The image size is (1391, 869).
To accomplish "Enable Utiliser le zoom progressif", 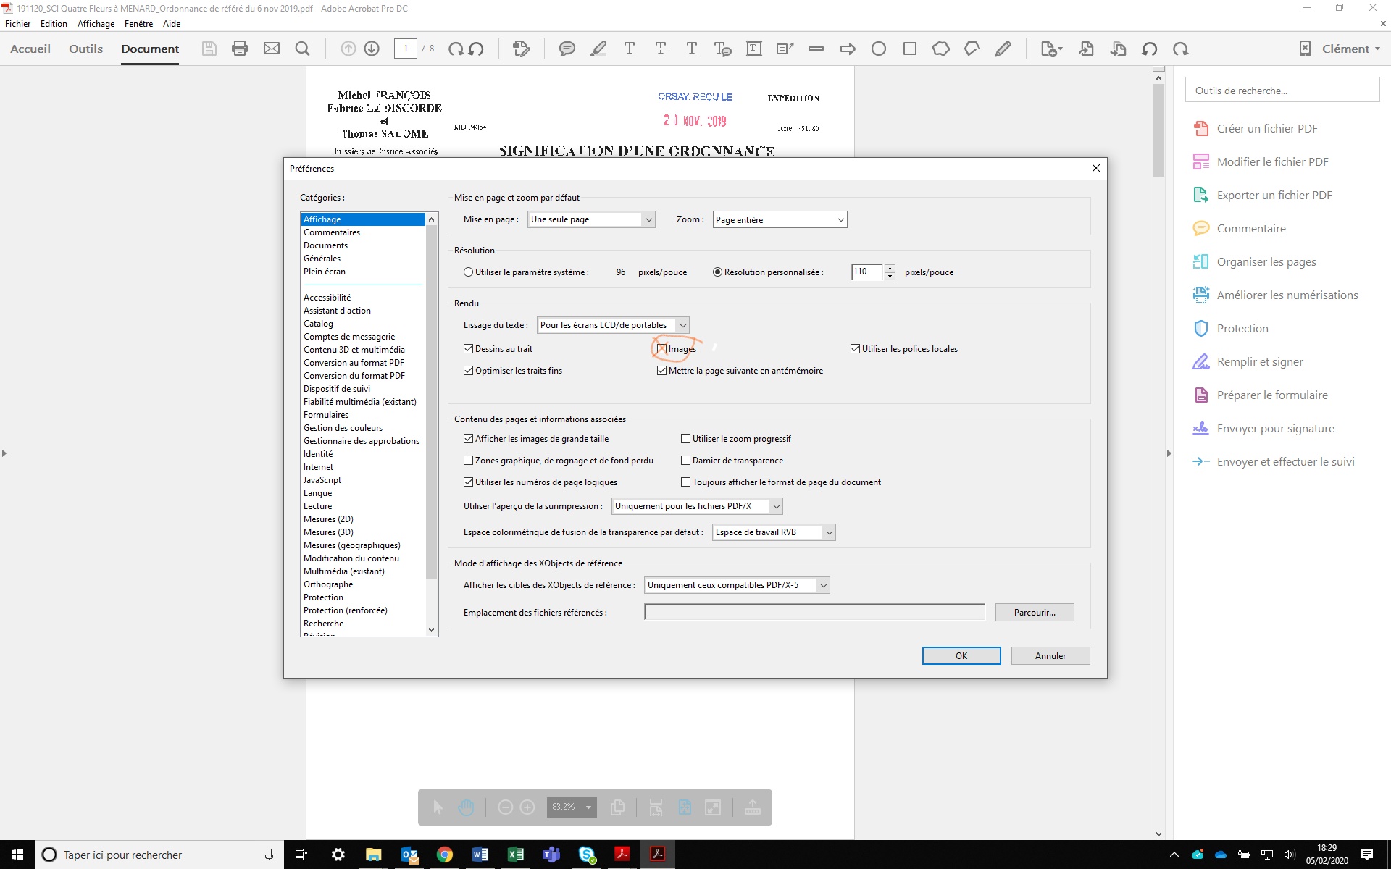I will 685,438.
